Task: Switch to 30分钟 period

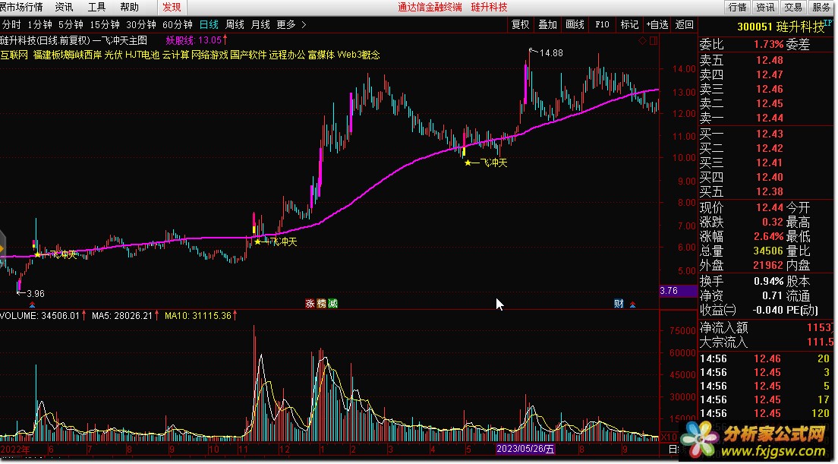Action: (x=140, y=24)
